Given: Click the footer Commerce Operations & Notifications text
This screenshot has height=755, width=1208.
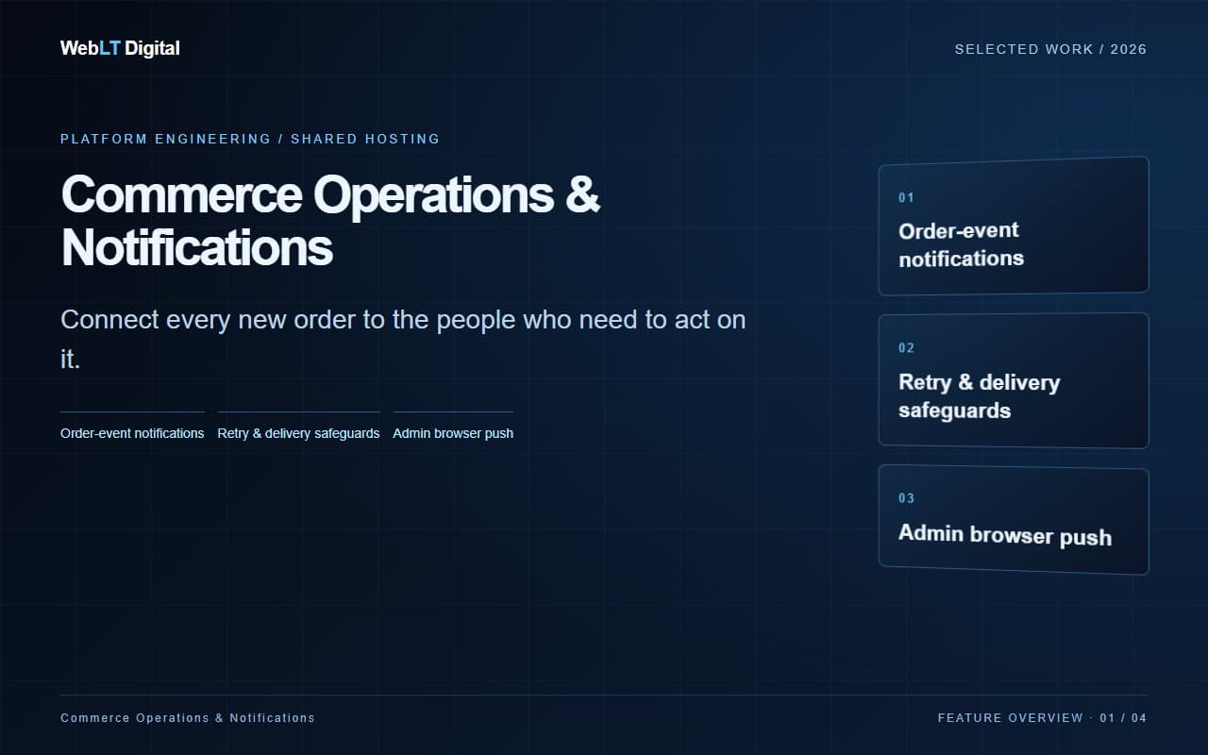Looking at the screenshot, I should coord(188,718).
